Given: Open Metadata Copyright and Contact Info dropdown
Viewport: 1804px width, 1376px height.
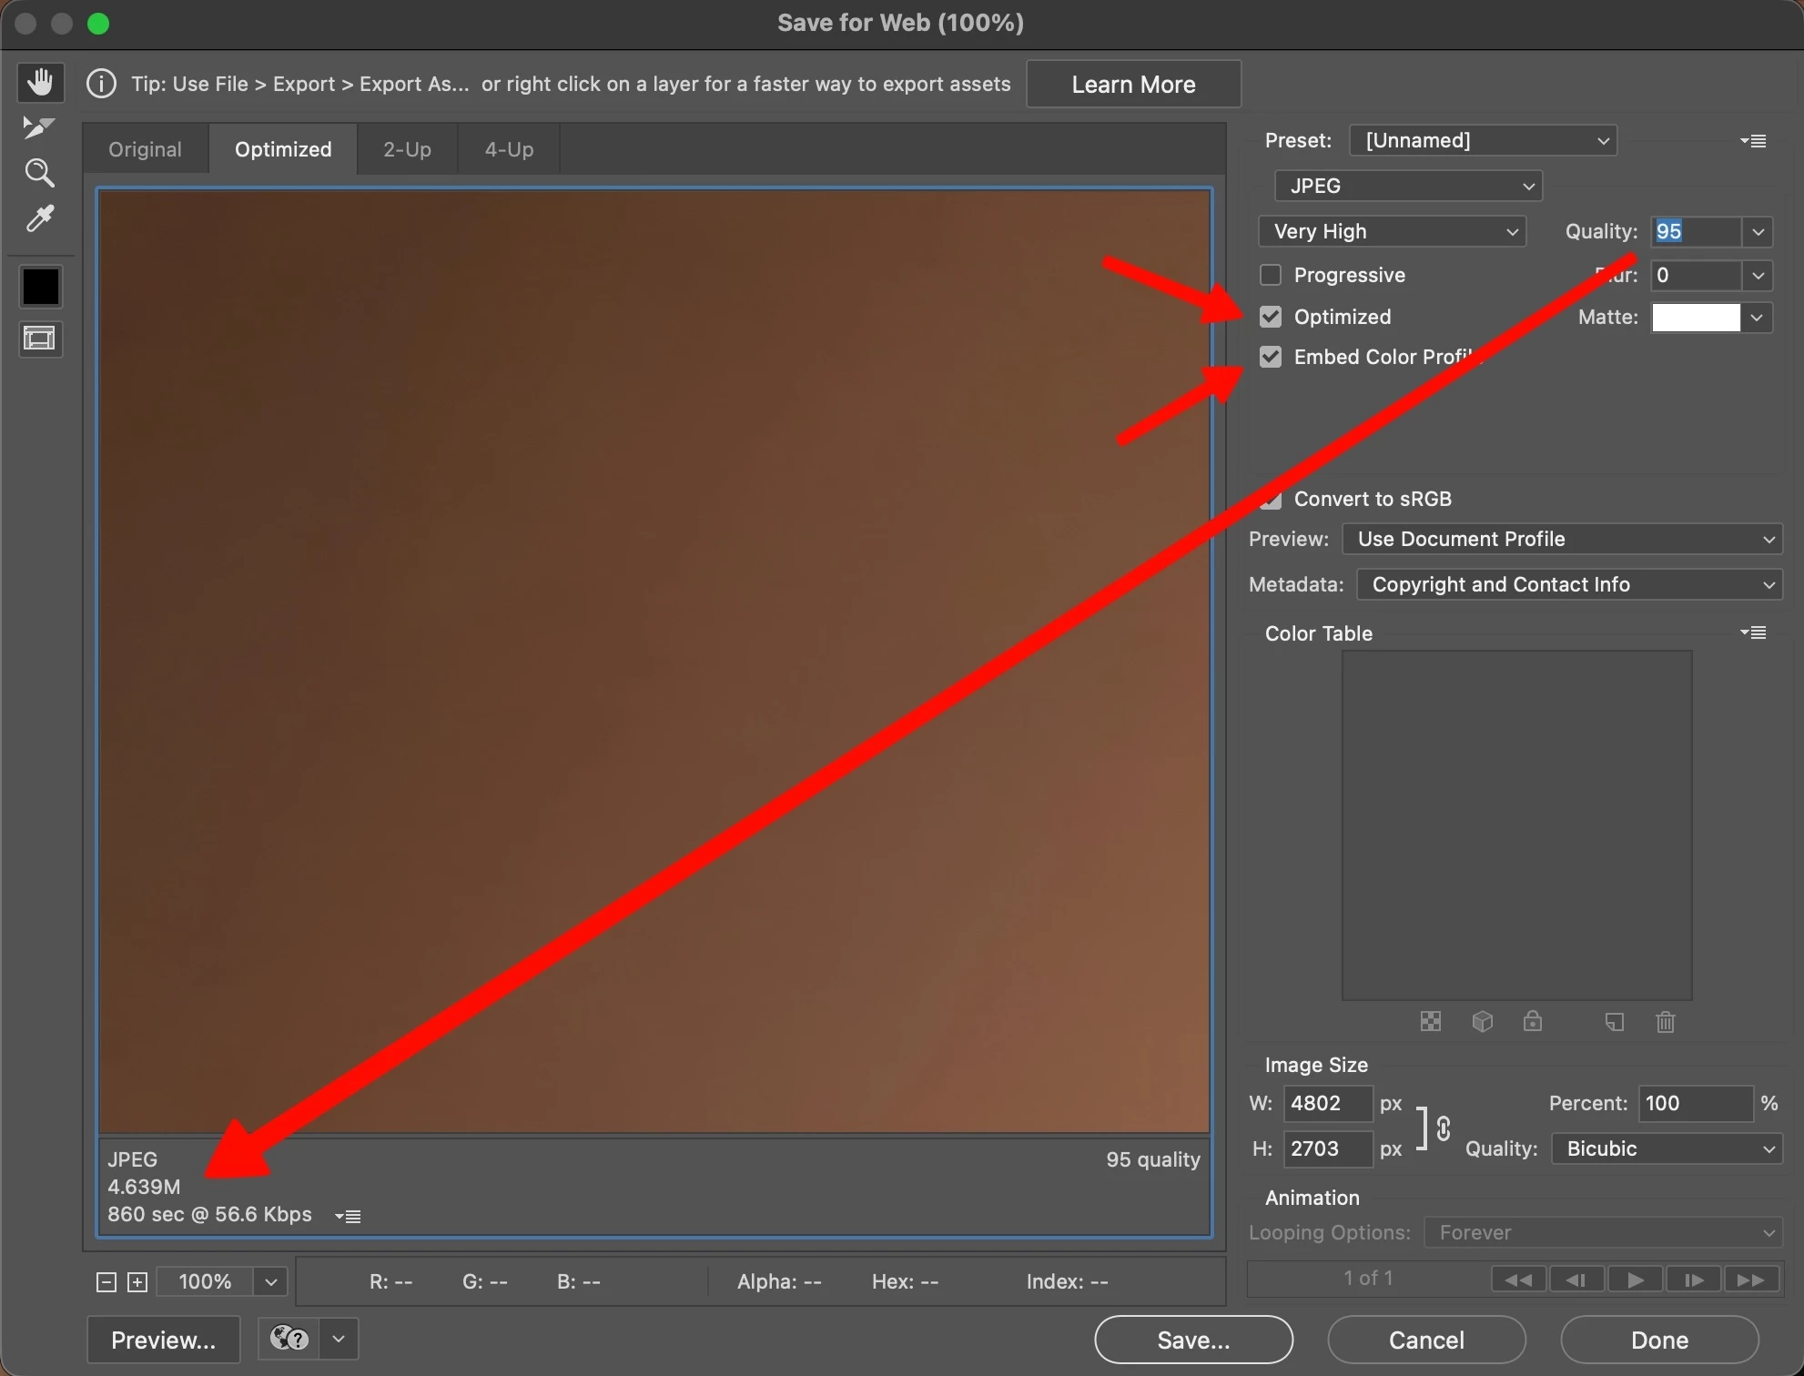Looking at the screenshot, I should (1569, 584).
